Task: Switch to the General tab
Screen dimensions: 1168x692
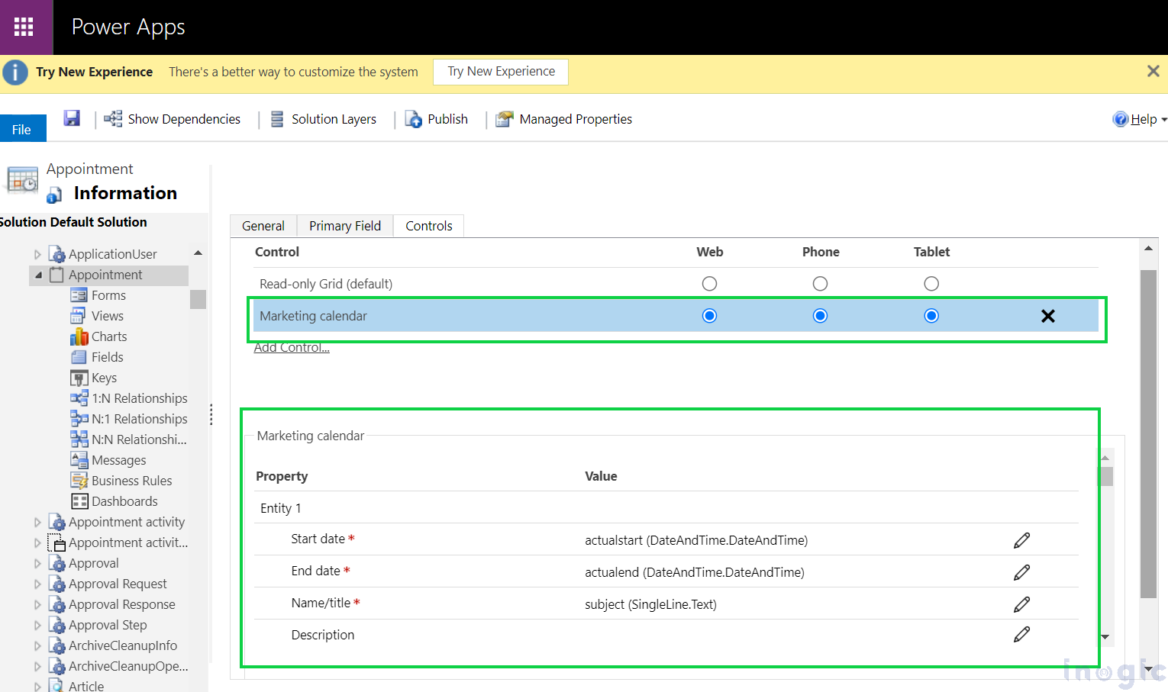Action: (263, 226)
